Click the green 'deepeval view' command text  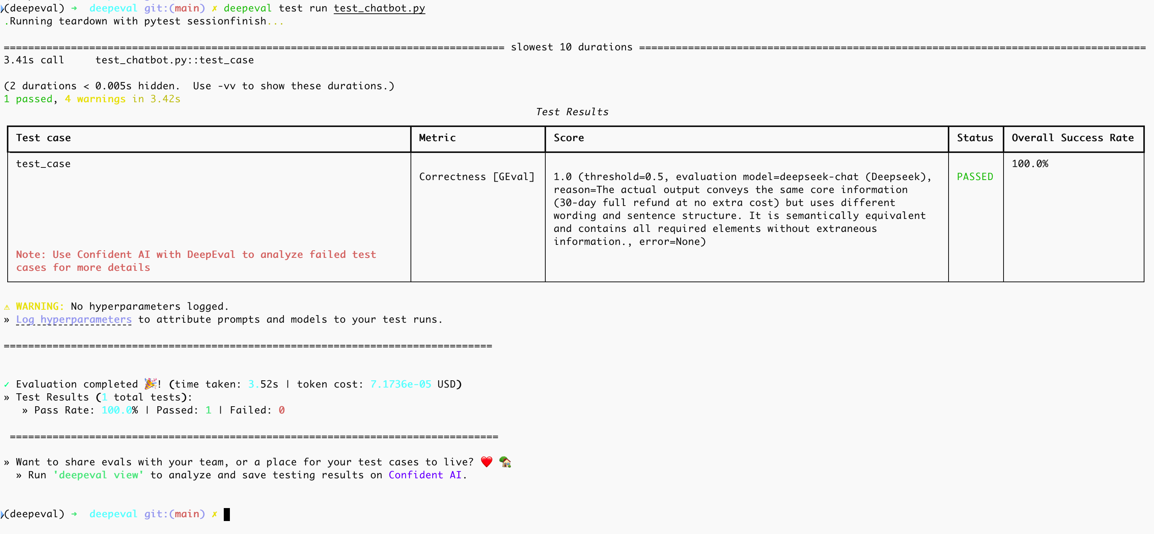[x=99, y=475]
